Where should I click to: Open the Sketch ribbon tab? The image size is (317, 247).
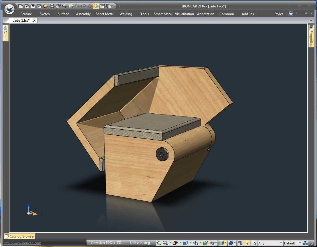click(45, 14)
